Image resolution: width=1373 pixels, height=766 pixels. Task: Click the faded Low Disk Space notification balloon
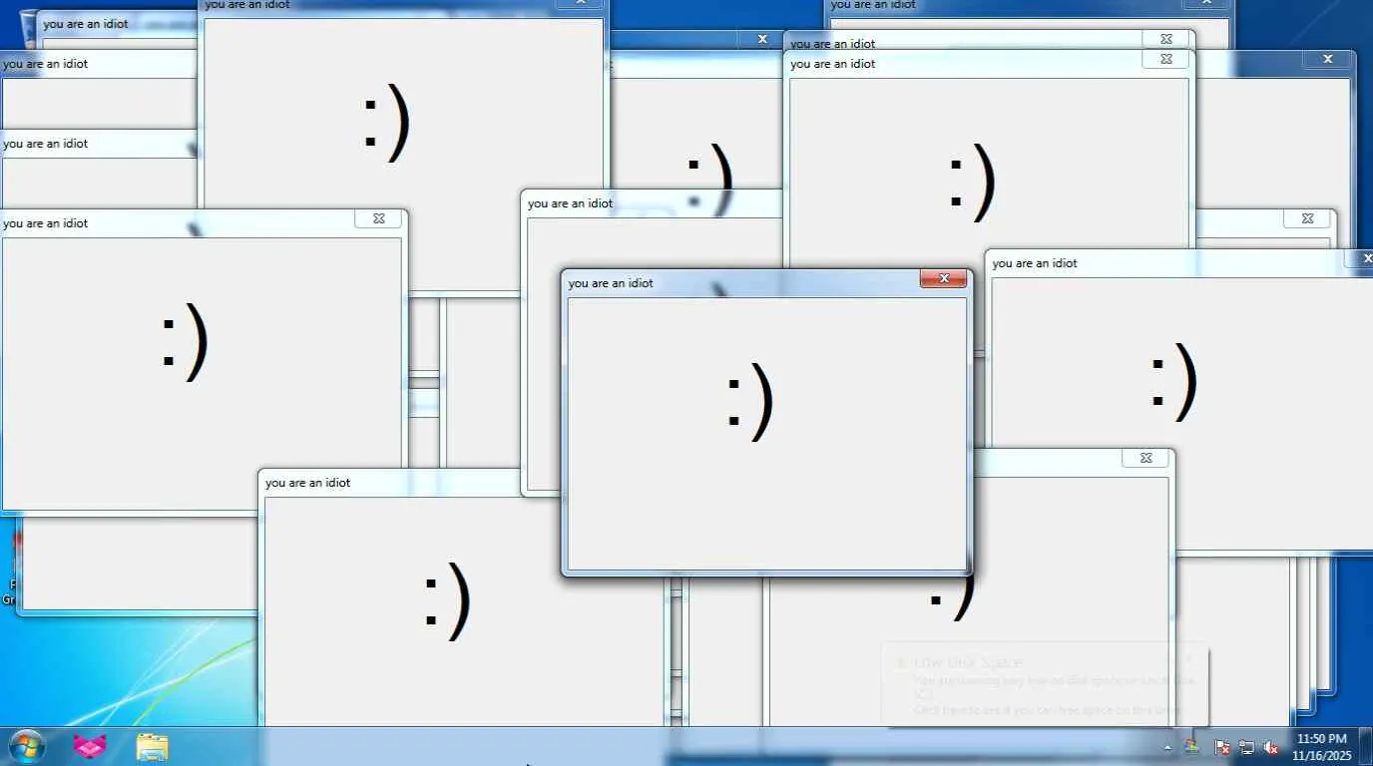[x=1045, y=685]
